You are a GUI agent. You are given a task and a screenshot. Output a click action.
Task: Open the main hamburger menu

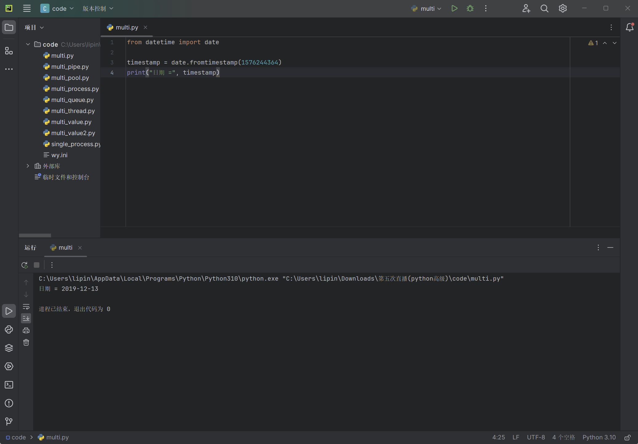(27, 9)
